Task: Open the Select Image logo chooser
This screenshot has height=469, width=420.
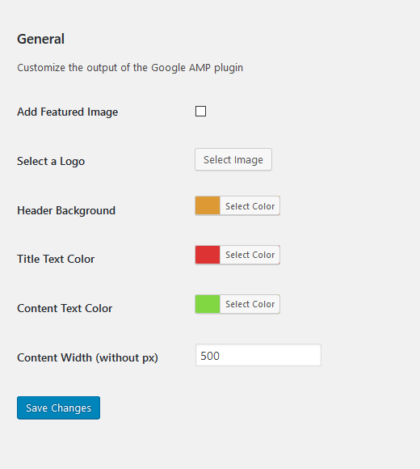Action: point(233,159)
